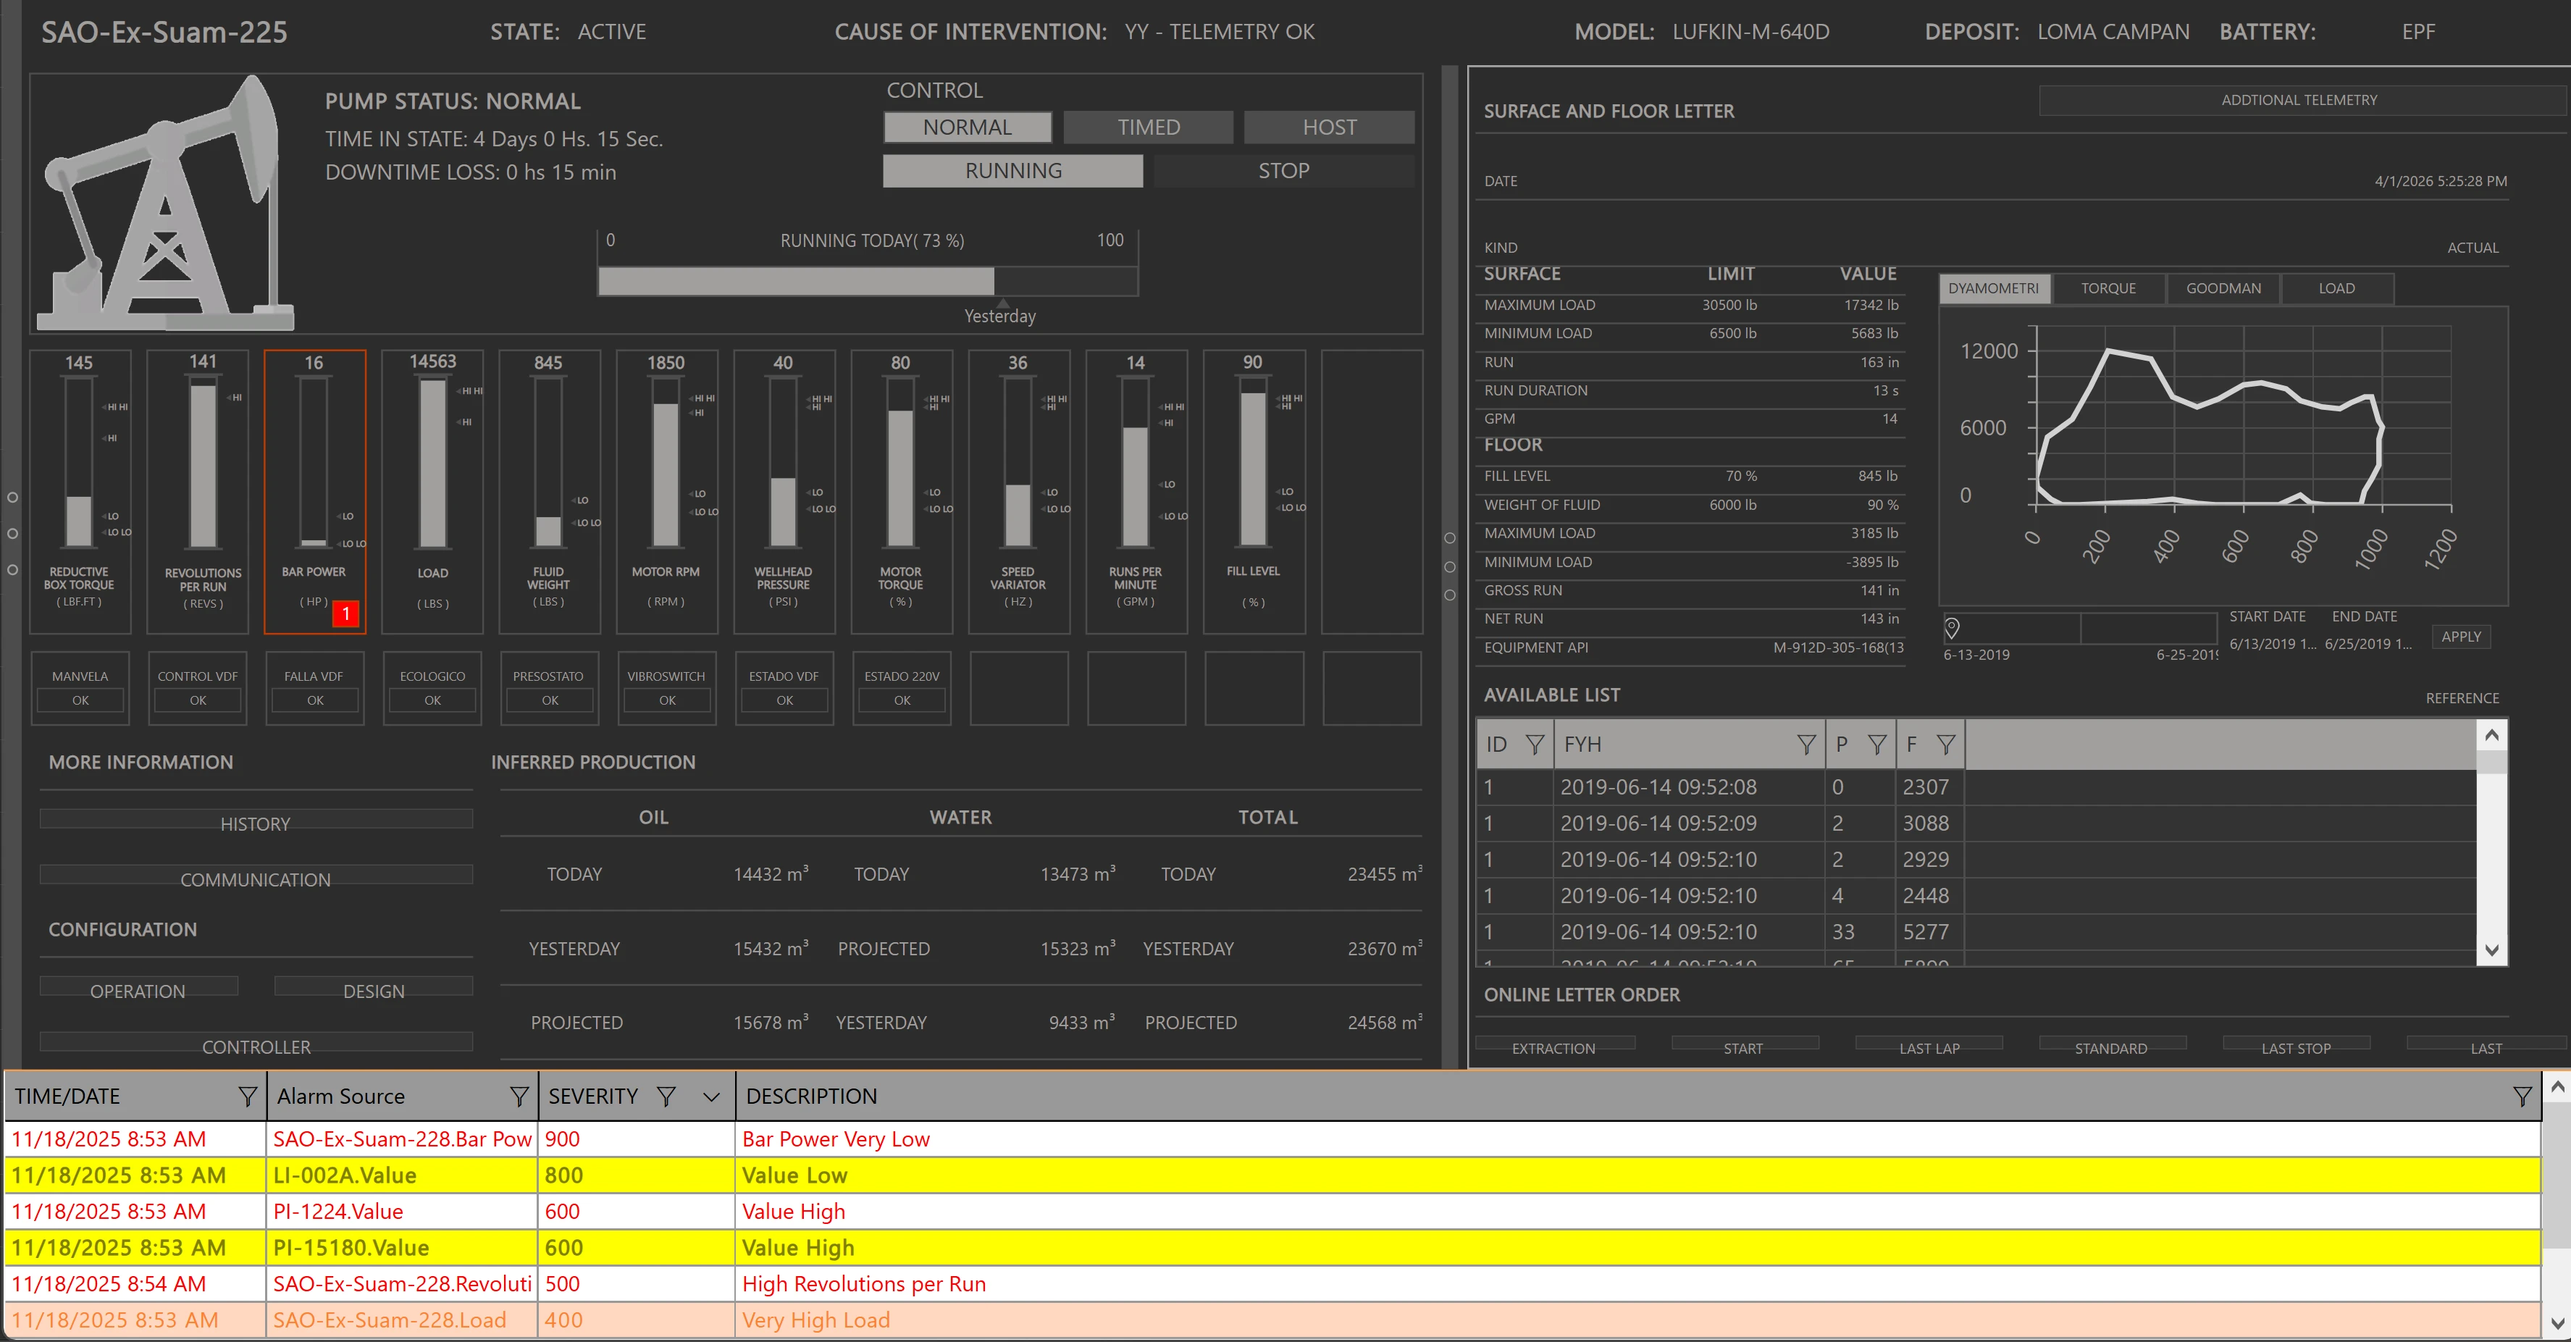The height and width of the screenshot is (1342, 2571).
Task: Open the GOODMAN chart tab
Action: pos(2223,288)
